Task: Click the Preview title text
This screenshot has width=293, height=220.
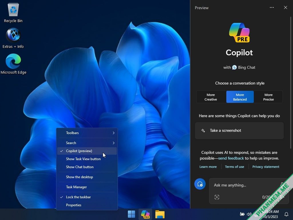Action: 202,8
